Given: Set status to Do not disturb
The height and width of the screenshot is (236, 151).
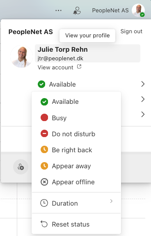Looking at the screenshot, I should [76, 134].
